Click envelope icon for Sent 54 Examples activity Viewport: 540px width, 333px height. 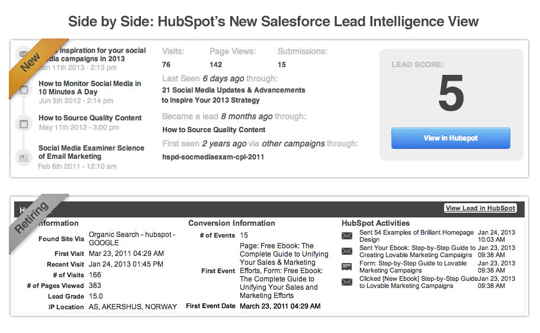coord(347,236)
